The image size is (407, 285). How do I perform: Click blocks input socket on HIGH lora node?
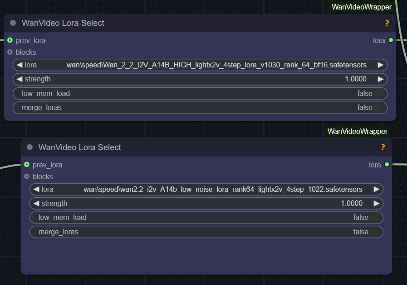[x=10, y=52]
